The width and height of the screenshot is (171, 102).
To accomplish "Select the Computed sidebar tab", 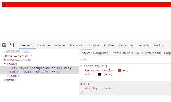I will pyautogui.click(x=101, y=53).
